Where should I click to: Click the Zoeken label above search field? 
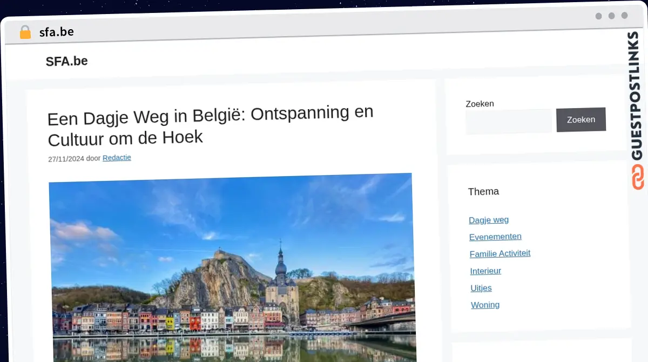coord(480,104)
